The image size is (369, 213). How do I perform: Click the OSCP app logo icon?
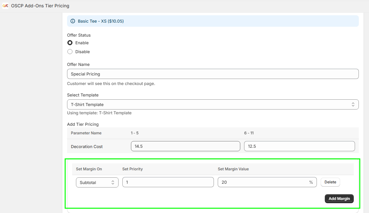[5, 6]
